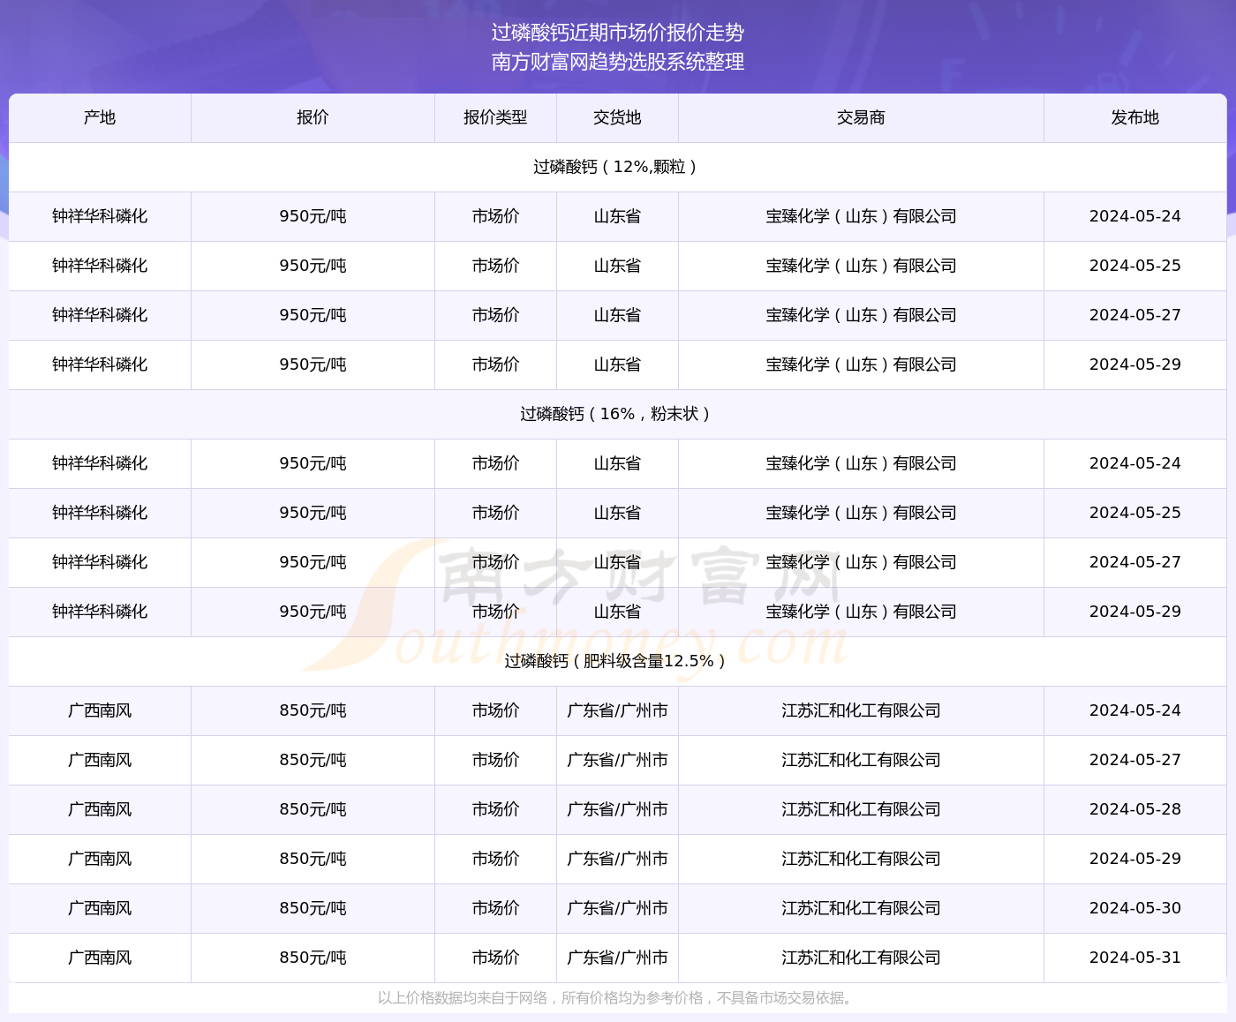
Task: Click 广西南风 in the 2024-05-30 row
Action: coord(100,908)
